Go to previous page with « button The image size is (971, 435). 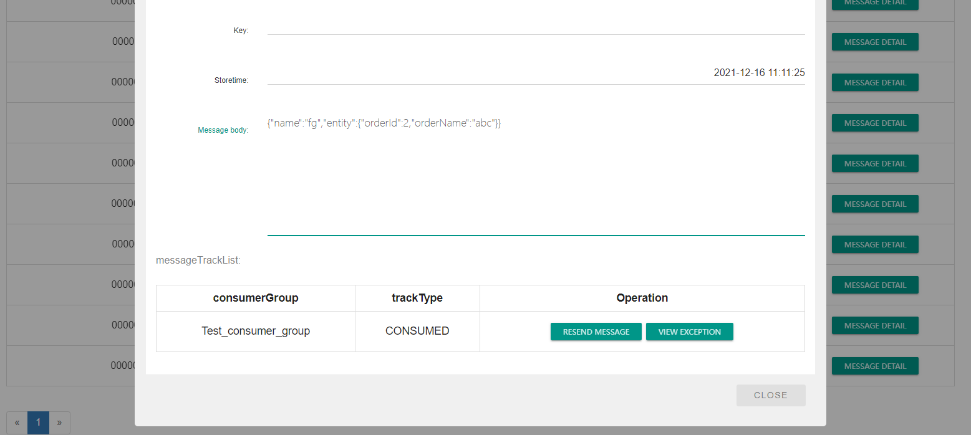click(17, 423)
